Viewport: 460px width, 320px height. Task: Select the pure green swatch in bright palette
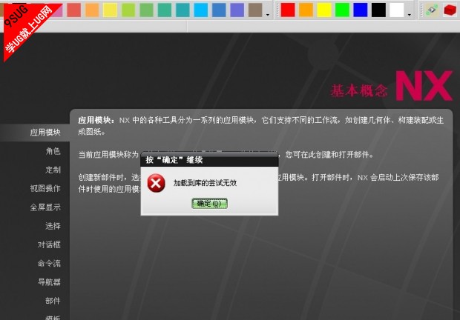click(342, 10)
